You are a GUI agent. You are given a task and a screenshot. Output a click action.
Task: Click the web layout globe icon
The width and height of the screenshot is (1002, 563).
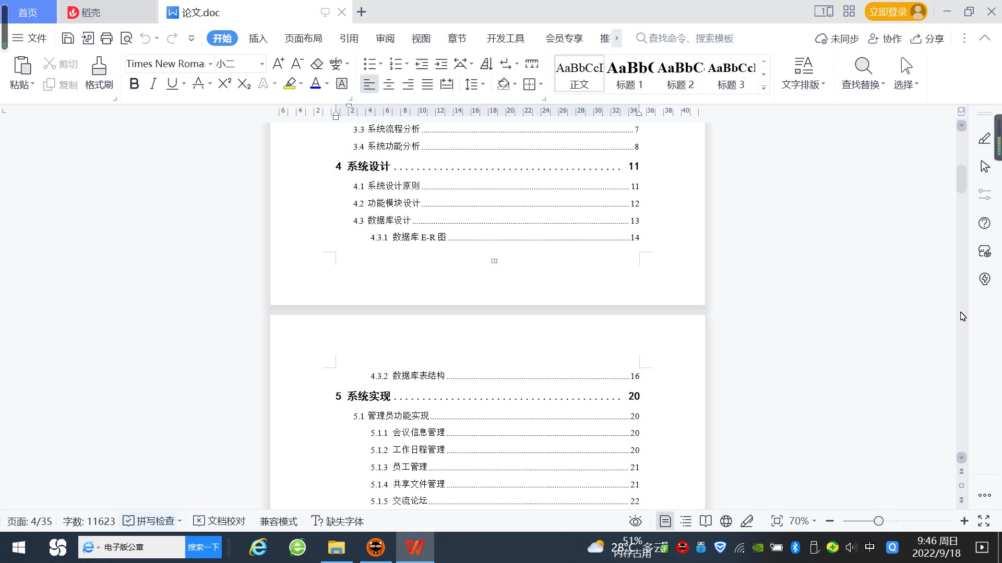pos(726,521)
